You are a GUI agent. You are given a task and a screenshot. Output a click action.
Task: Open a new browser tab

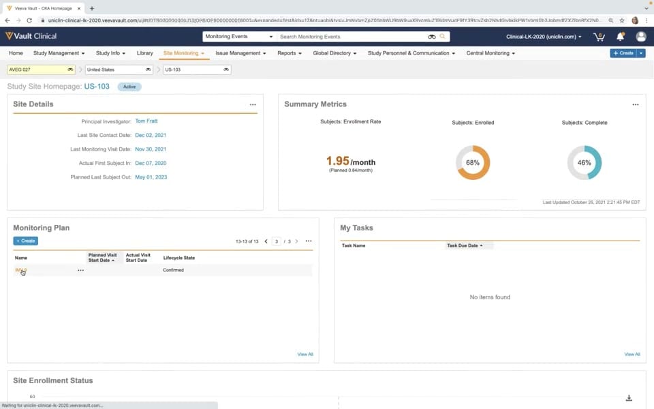pyautogui.click(x=92, y=8)
